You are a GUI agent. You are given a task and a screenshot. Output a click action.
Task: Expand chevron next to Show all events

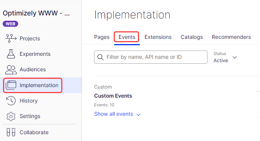click(138, 115)
